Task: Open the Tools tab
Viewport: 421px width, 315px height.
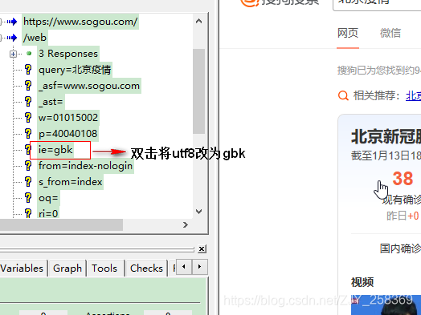Action: click(x=104, y=268)
